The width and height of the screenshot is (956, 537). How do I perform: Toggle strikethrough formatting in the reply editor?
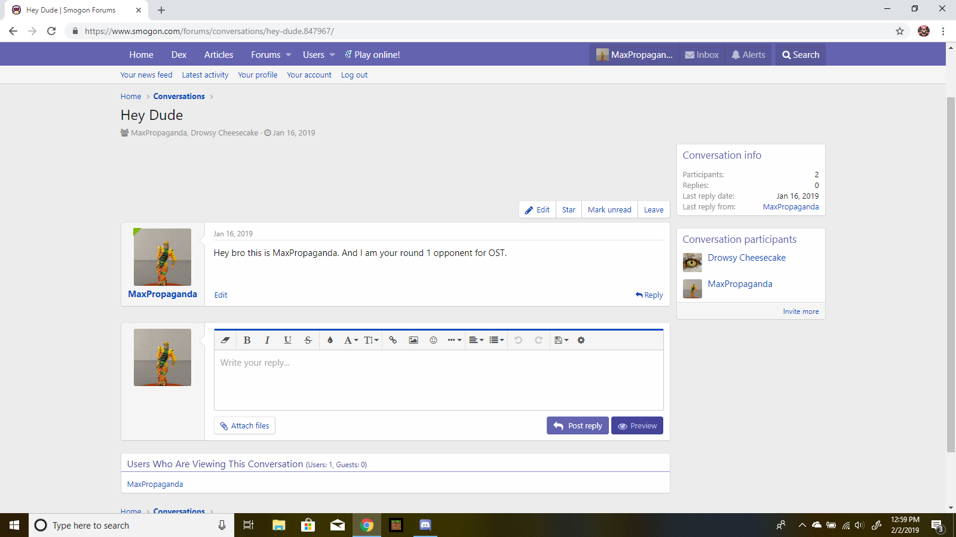(308, 340)
